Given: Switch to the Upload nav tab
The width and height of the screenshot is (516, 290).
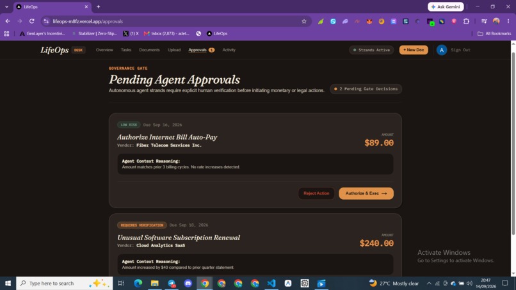Looking at the screenshot, I should pos(174,50).
